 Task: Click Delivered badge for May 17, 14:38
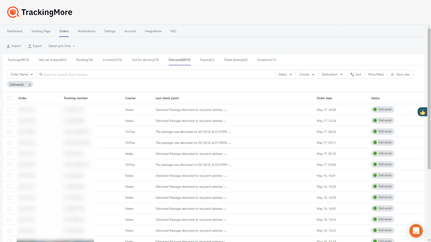click(383, 110)
